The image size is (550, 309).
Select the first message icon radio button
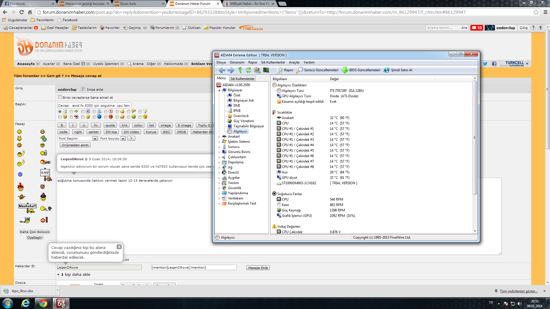(60, 112)
